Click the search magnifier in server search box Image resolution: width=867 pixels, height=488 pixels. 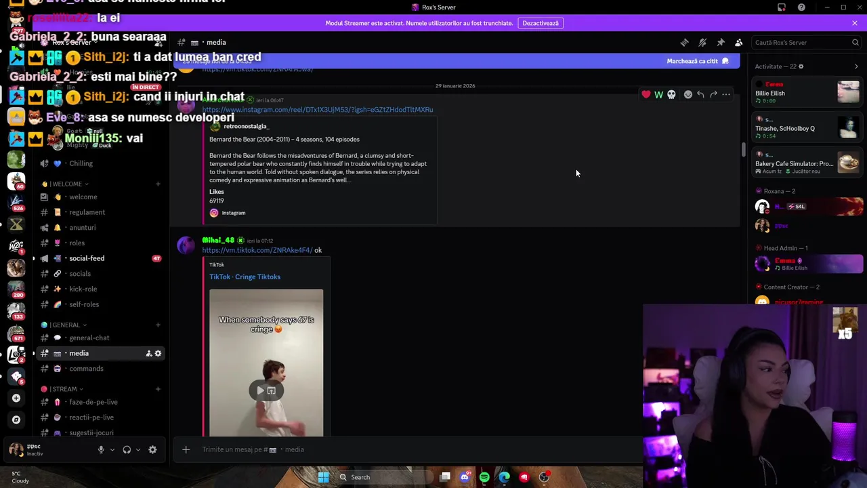click(x=855, y=42)
